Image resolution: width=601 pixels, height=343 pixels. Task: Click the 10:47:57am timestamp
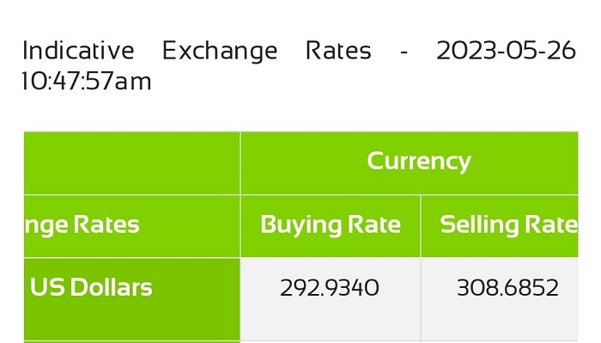pos(87,82)
